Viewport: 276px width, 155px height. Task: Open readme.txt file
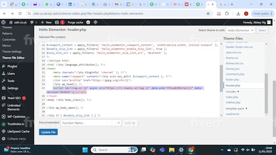[232, 114]
